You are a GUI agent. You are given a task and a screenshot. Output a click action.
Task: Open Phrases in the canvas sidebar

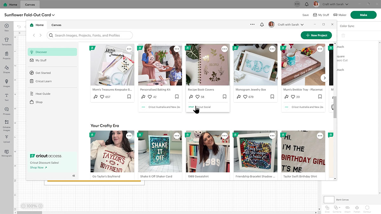point(6,111)
